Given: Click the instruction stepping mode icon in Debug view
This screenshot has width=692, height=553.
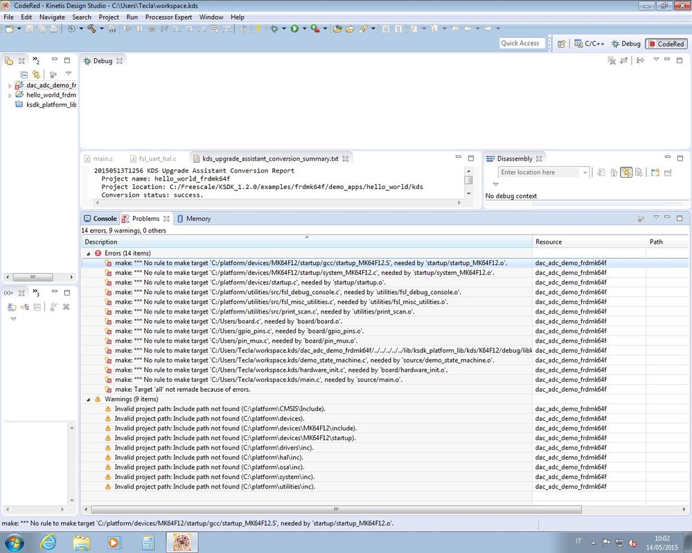Looking at the screenshot, I should (640, 60).
